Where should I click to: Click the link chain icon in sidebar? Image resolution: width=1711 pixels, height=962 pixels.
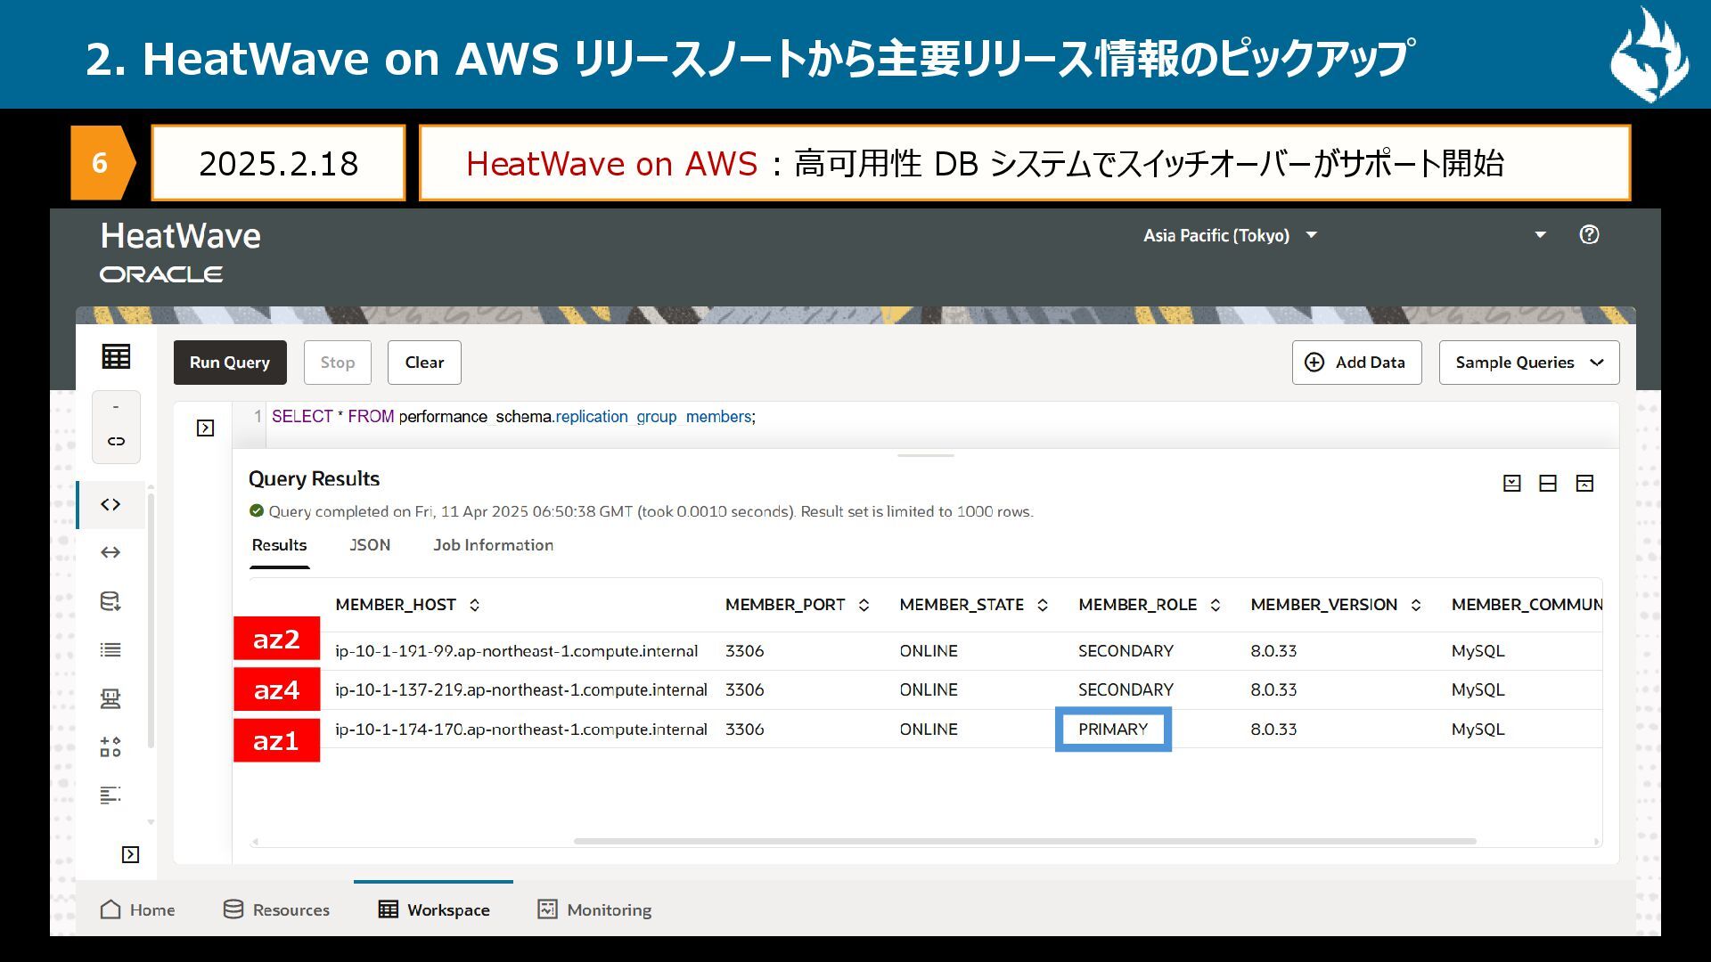pos(116,441)
